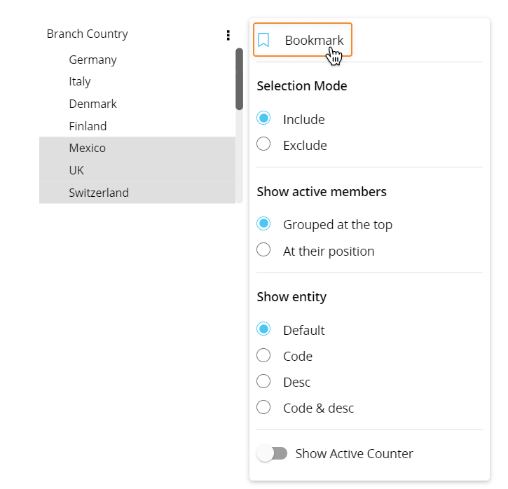Deselect the highlighted Mexico entry
Image resolution: width=508 pixels, height=489 pixels.
click(87, 149)
